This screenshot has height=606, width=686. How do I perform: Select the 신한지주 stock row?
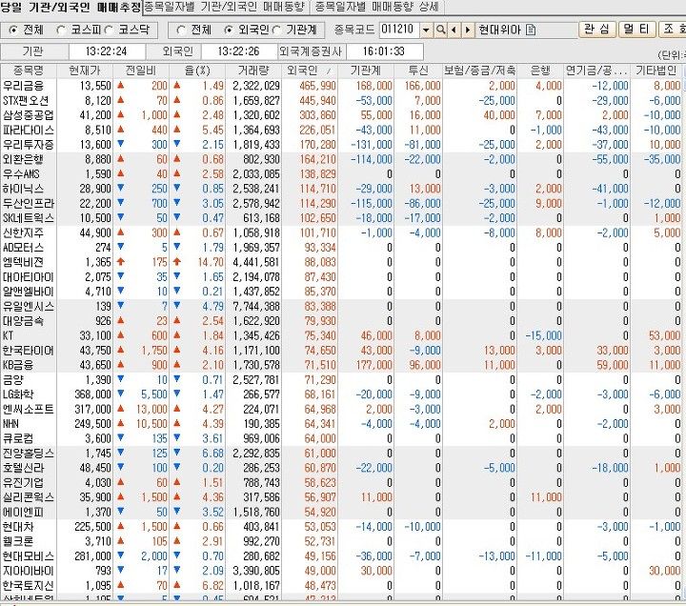[341, 232]
